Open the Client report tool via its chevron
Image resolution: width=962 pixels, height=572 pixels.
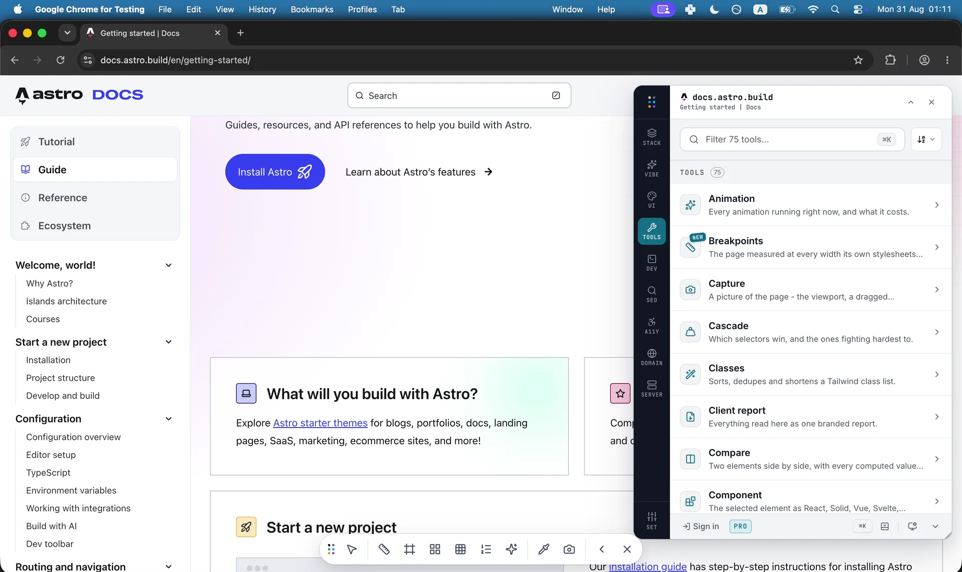(936, 417)
